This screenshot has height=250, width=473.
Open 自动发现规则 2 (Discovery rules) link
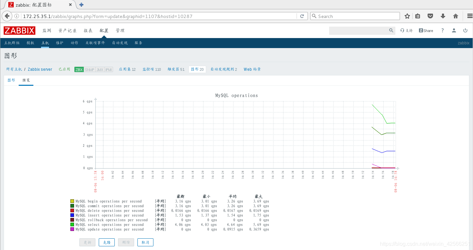(x=223, y=69)
